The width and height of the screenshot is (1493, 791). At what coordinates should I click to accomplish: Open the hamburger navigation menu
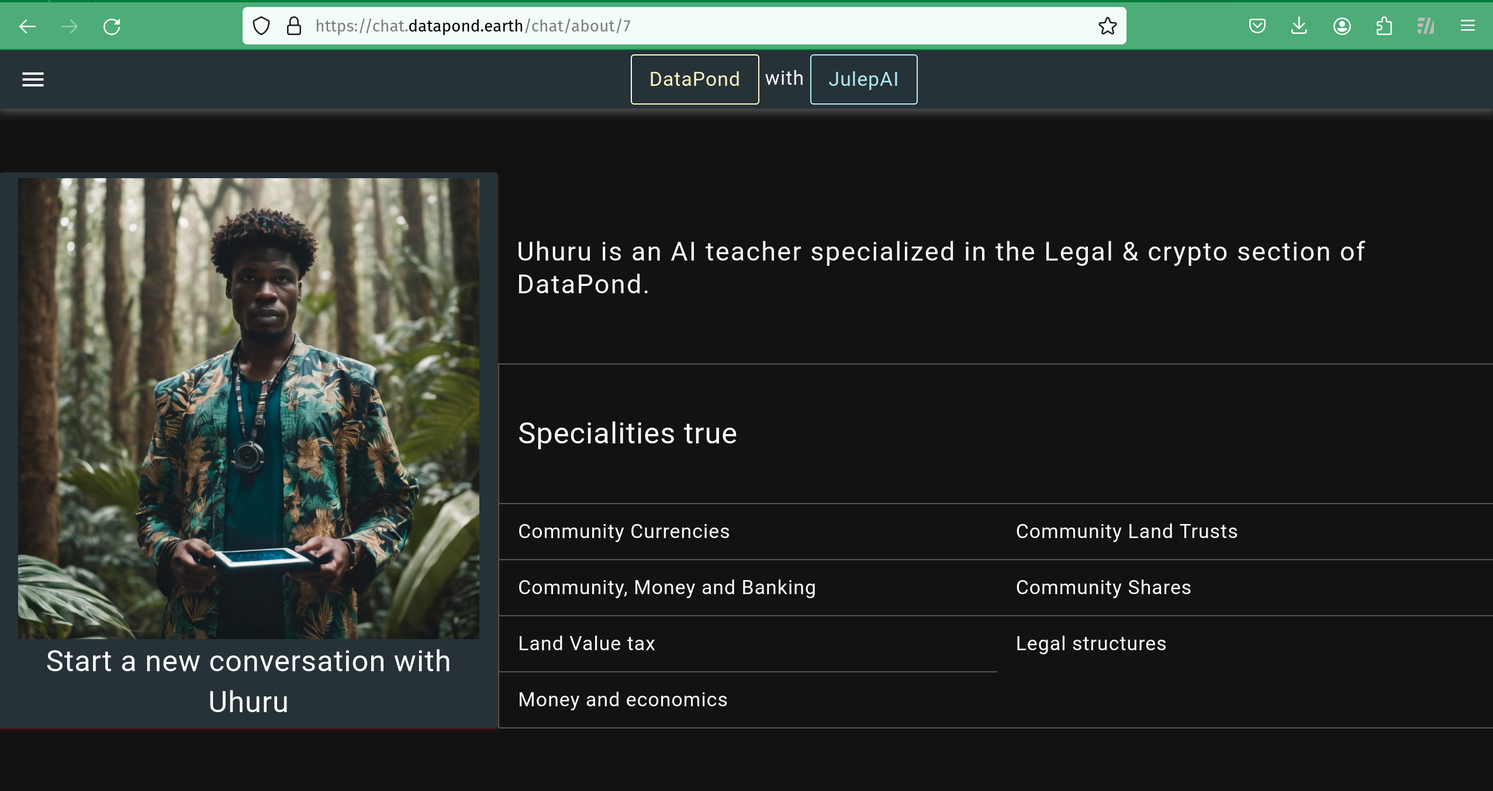point(33,79)
